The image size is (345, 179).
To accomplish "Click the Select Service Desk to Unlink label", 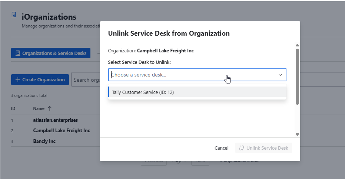I will (x=139, y=62).
